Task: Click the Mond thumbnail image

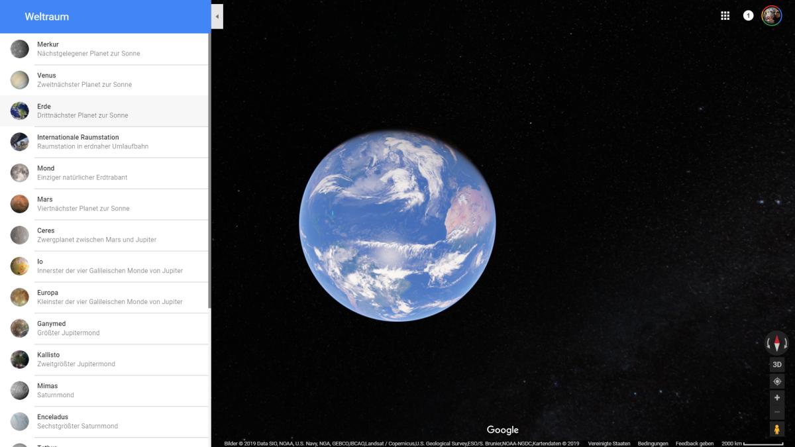Action: pyautogui.click(x=19, y=173)
